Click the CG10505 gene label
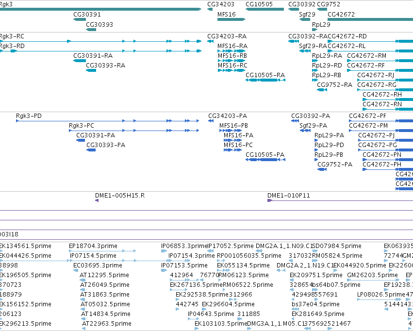 pyautogui.click(x=259, y=4)
